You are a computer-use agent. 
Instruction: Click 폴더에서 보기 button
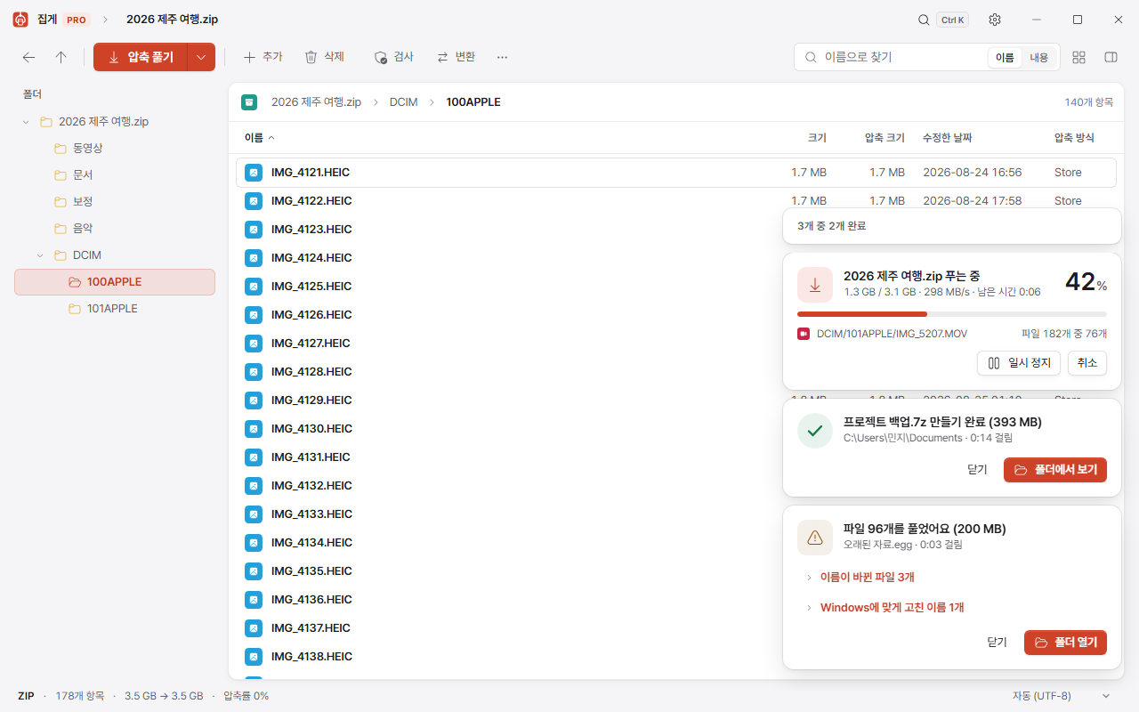(x=1055, y=470)
